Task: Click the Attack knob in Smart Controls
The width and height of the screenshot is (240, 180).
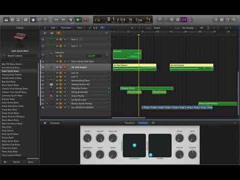Action: (x=179, y=138)
